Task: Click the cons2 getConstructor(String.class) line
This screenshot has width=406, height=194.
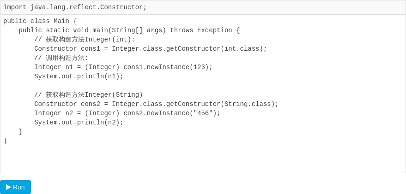Action: pyautogui.click(x=157, y=104)
